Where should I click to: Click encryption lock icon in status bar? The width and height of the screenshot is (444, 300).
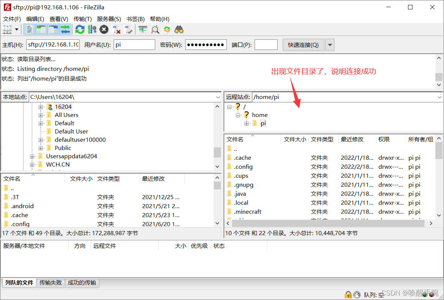[x=348, y=295]
